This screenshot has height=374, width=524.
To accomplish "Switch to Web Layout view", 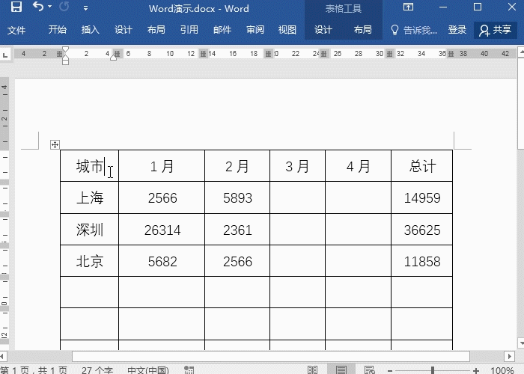I will (370, 370).
